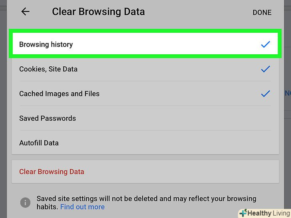Click the Clear Browsing Data page title
This screenshot has width=291, height=218.
click(98, 12)
